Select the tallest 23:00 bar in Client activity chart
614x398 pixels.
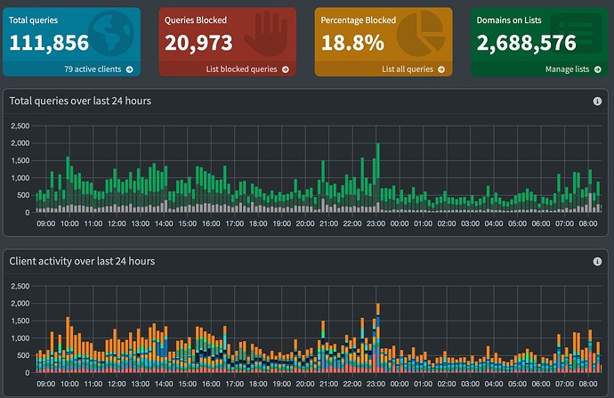tap(378, 338)
